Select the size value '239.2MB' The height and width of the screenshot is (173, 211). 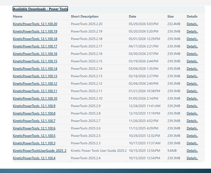(174, 106)
